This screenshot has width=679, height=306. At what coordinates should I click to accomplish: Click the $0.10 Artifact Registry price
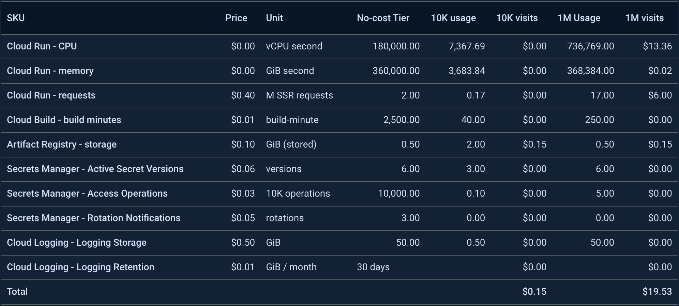[x=243, y=144]
